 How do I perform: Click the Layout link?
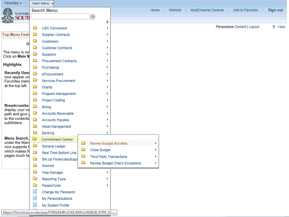[x=254, y=27]
